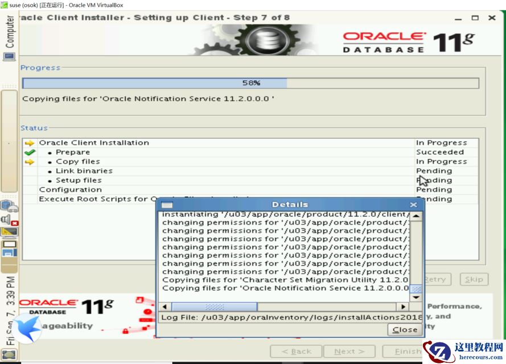Screen dimensions: 506x364
Task: Click the yellow arrow beside Oracle Client Installation
Action: point(30,143)
